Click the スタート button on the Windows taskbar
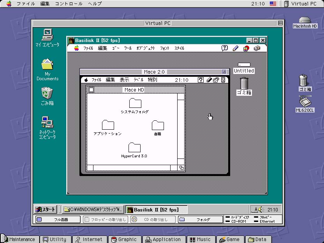The height and width of the screenshot is (243, 324). [x=45, y=210]
